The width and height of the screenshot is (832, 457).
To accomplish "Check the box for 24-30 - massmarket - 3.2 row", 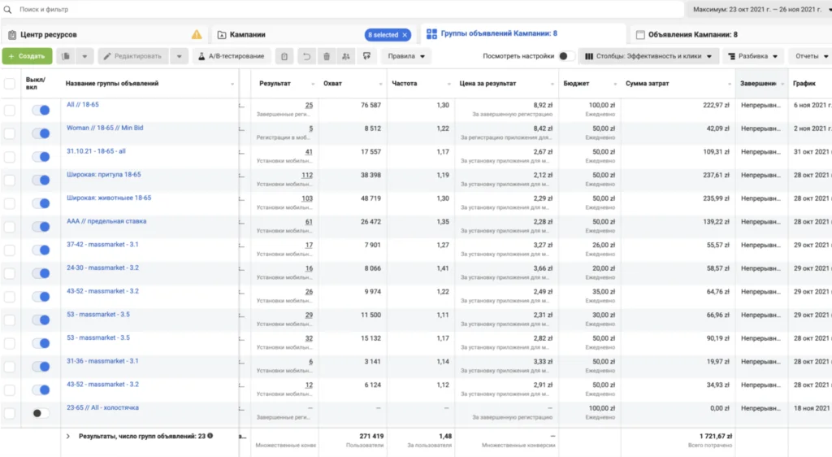I will pyautogui.click(x=10, y=274).
